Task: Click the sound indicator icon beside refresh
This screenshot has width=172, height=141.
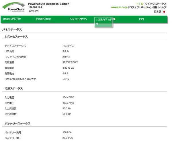Action: click(x=138, y=4)
